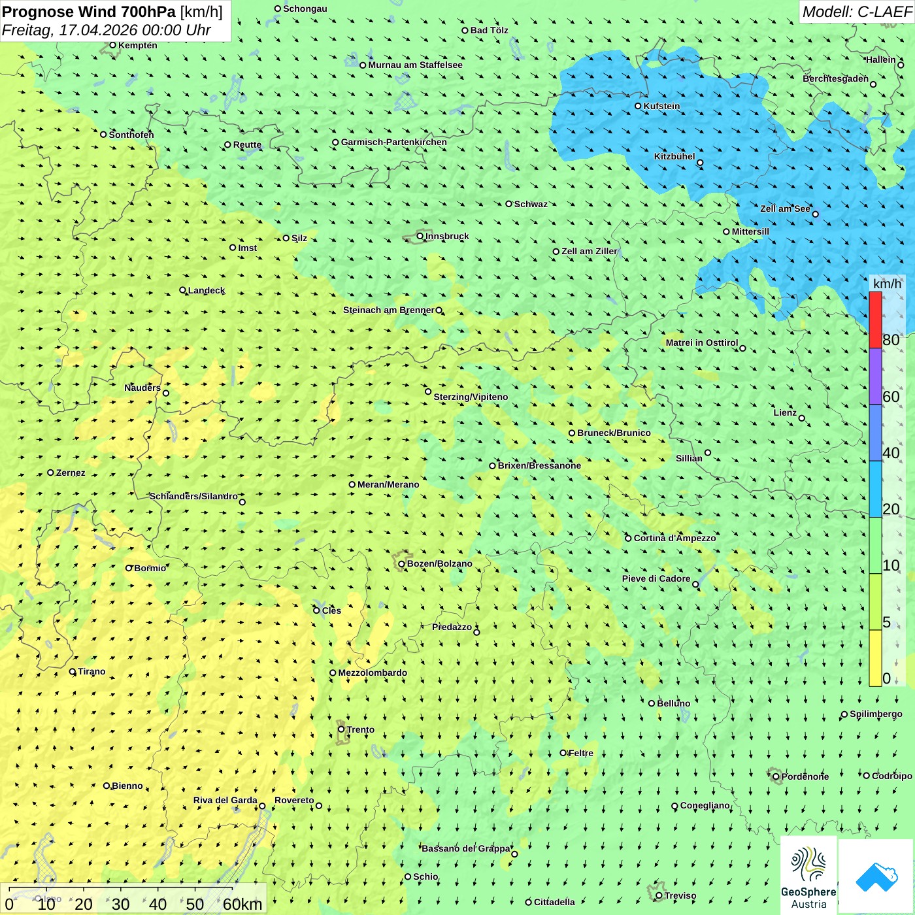Click the Kufstein city label
This screenshot has height=915, width=915.
(661, 106)
